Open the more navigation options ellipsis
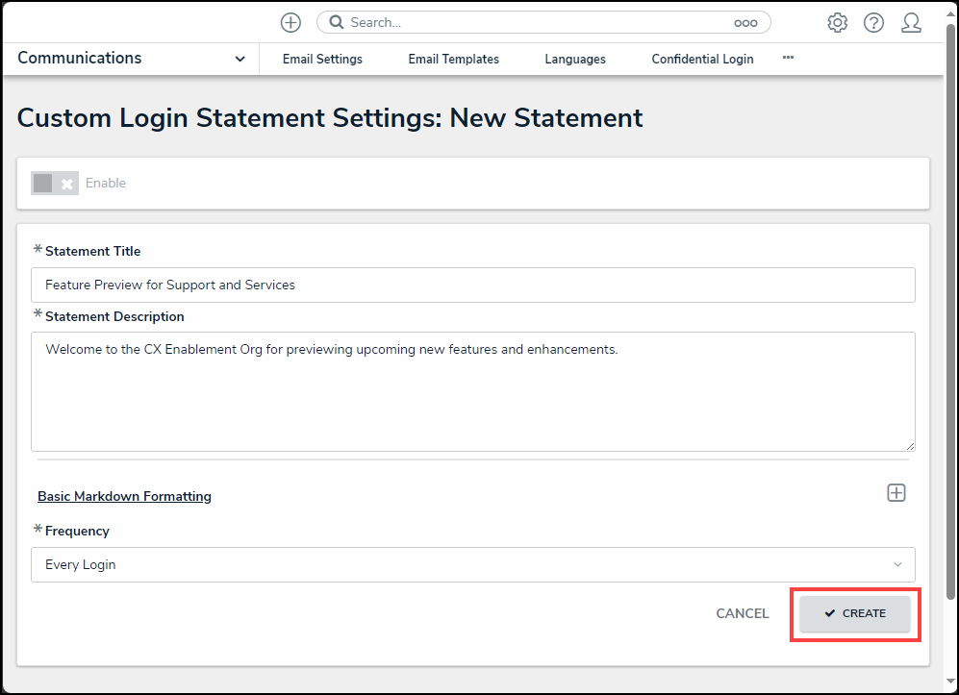Image resolution: width=959 pixels, height=695 pixels. click(788, 58)
